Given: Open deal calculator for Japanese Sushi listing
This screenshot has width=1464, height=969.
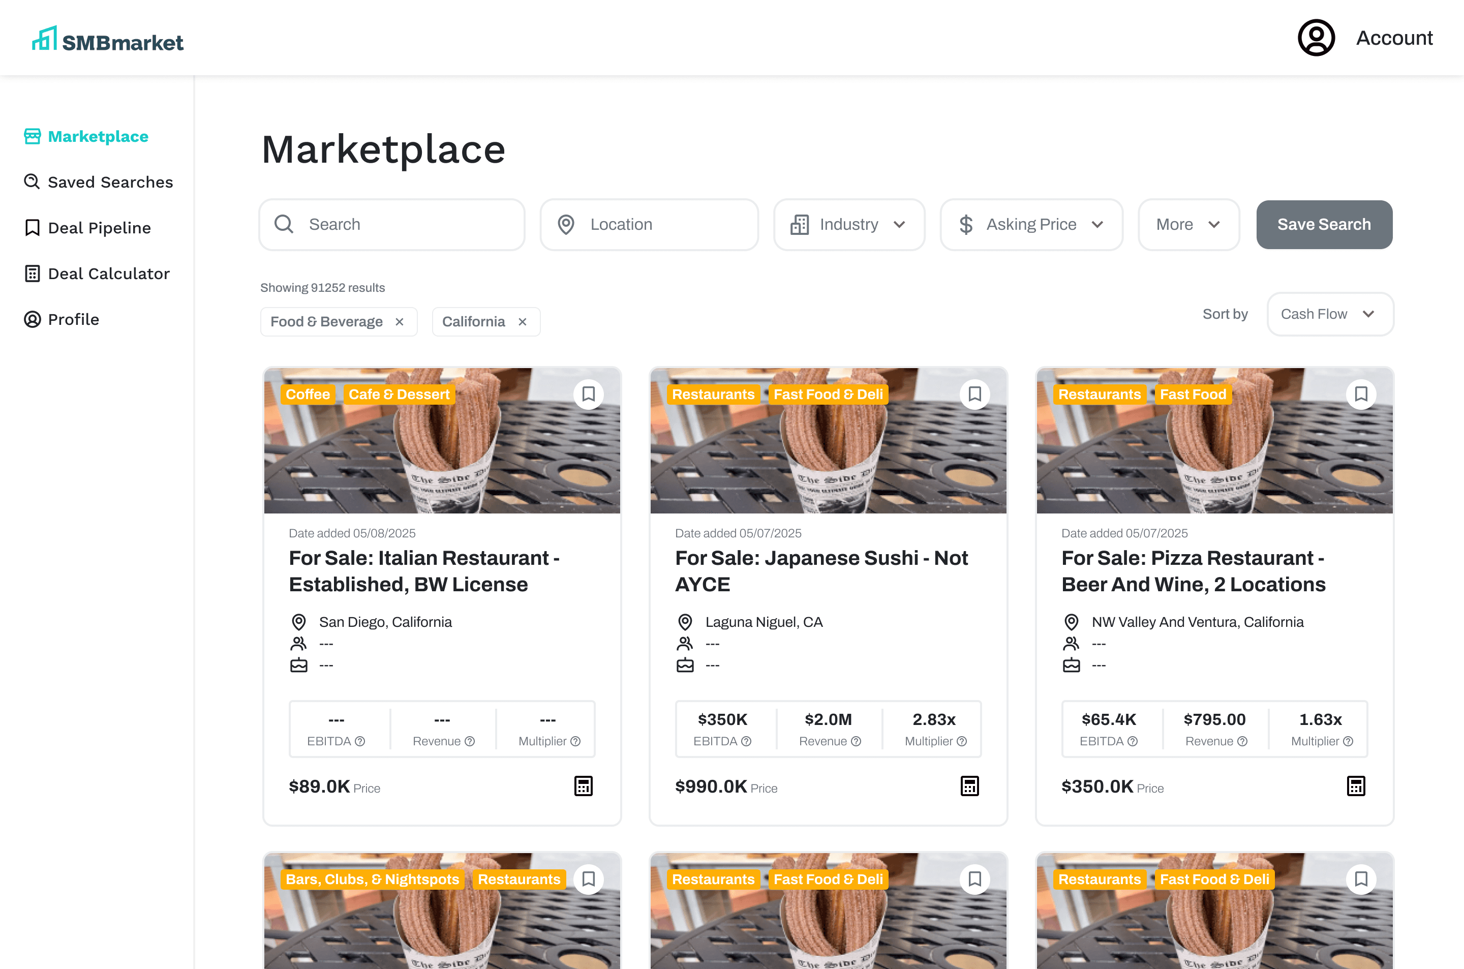Looking at the screenshot, I should (x=969, y=786).
